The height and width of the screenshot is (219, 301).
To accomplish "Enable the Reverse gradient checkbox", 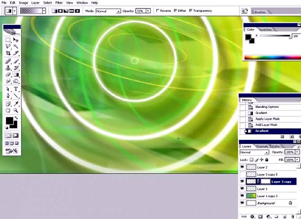I will 158,10.
